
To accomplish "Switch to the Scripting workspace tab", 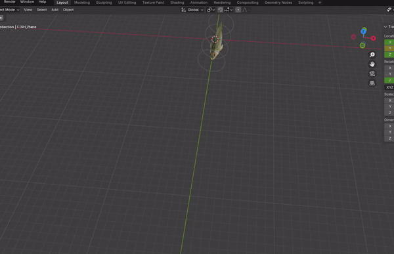I will pos(306,3).
